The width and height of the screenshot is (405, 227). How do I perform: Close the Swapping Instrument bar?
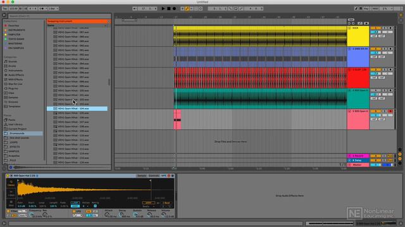coord(109,21)
